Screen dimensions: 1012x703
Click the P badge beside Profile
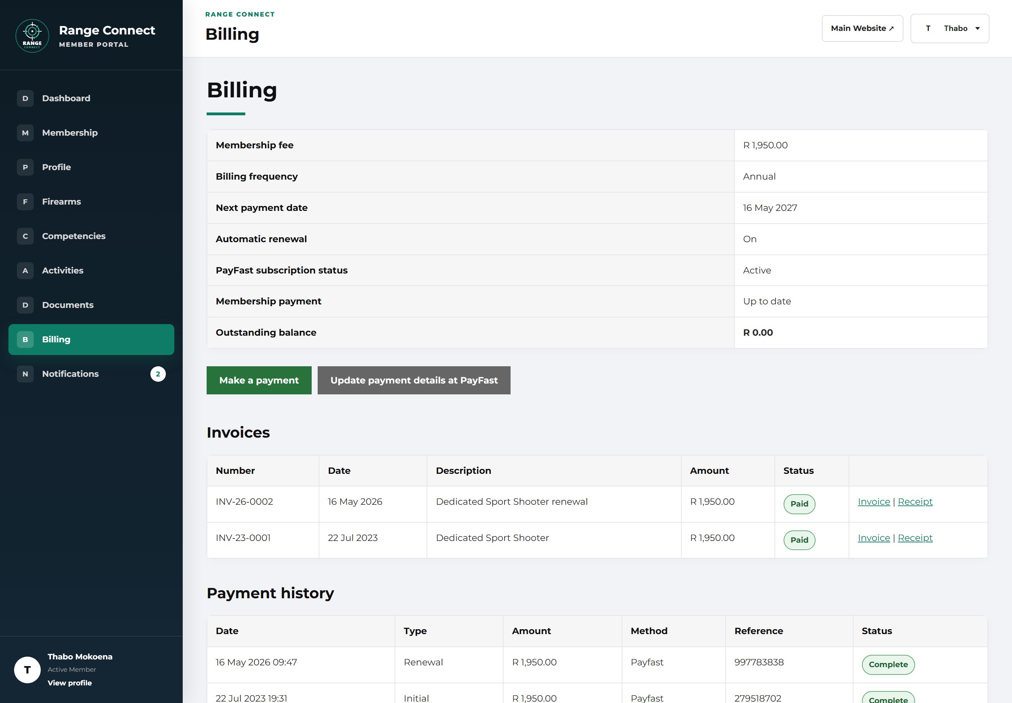coord(25,167)
